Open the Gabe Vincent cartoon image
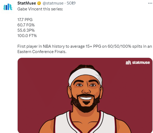This screenshot has height=133, width=153. (x=85, y=95)
